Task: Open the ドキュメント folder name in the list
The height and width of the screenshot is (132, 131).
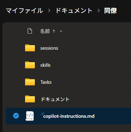Action: [55, 99]
